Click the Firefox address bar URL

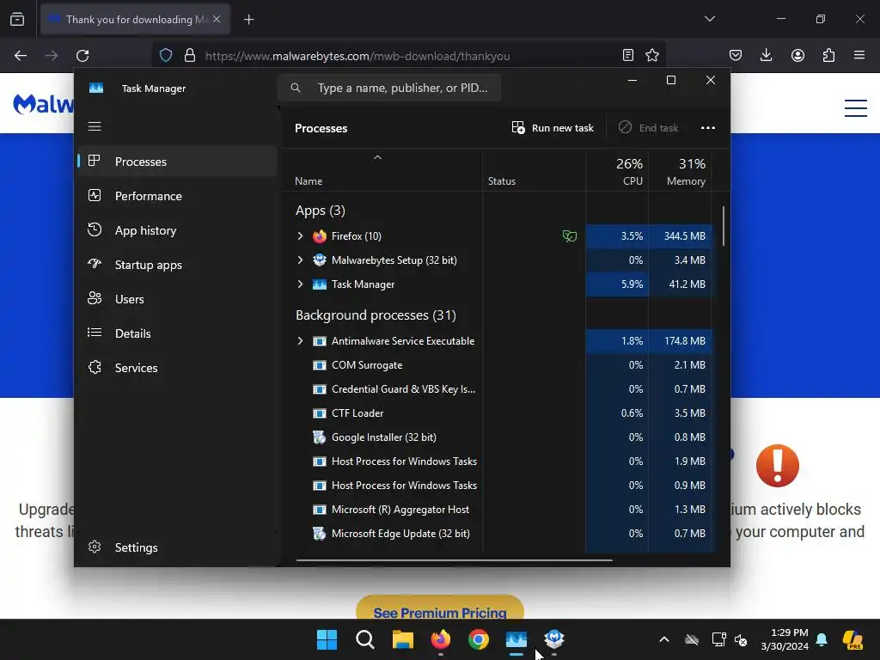(x=357, y=56)
